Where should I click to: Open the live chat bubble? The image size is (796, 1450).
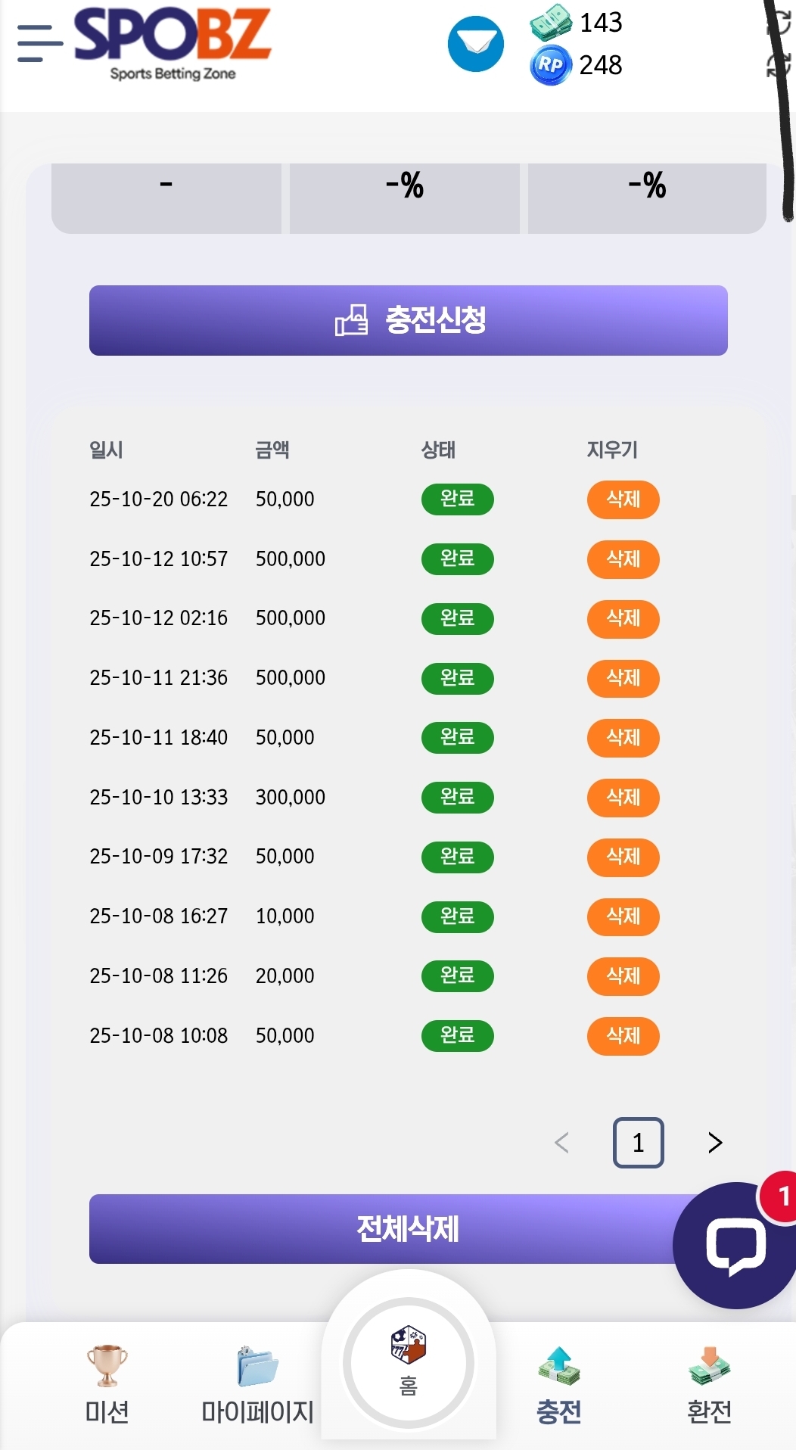click(735, 1246)
